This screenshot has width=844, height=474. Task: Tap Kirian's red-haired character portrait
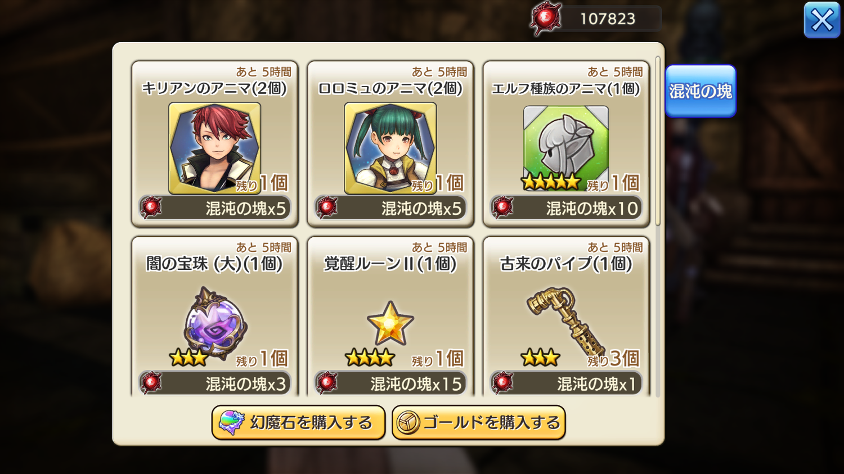[214, 148]
